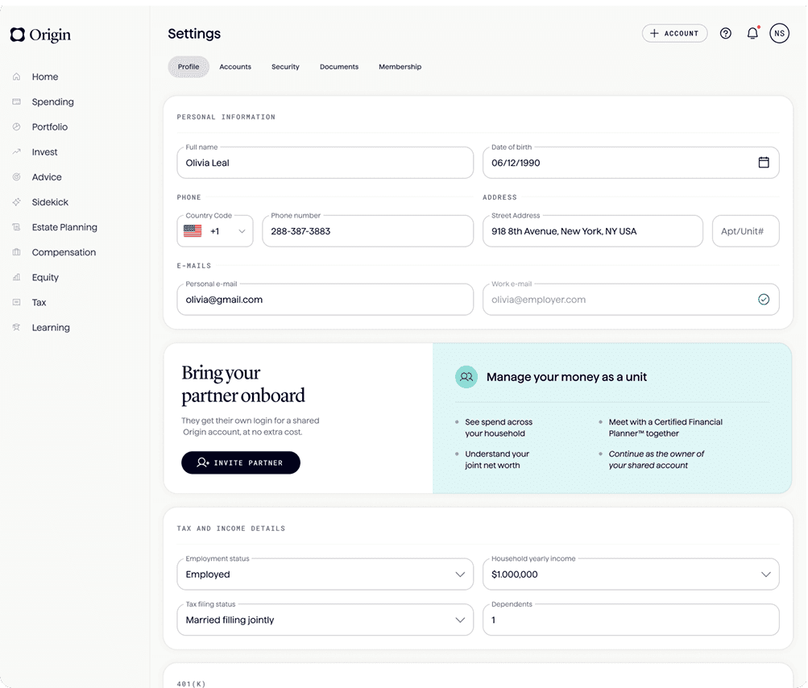Click the Work e-mail field
Viewport: 808px width, 688px height.
tap(631, 300)
